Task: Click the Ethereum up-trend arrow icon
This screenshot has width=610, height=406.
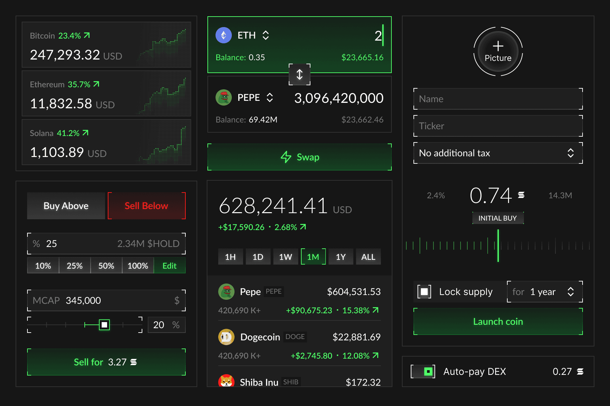Action: click(96, 84)
